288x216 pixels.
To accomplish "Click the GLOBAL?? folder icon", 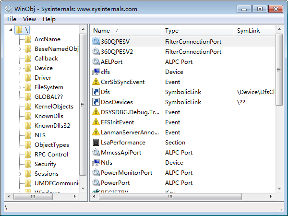I will coord(28,97).
